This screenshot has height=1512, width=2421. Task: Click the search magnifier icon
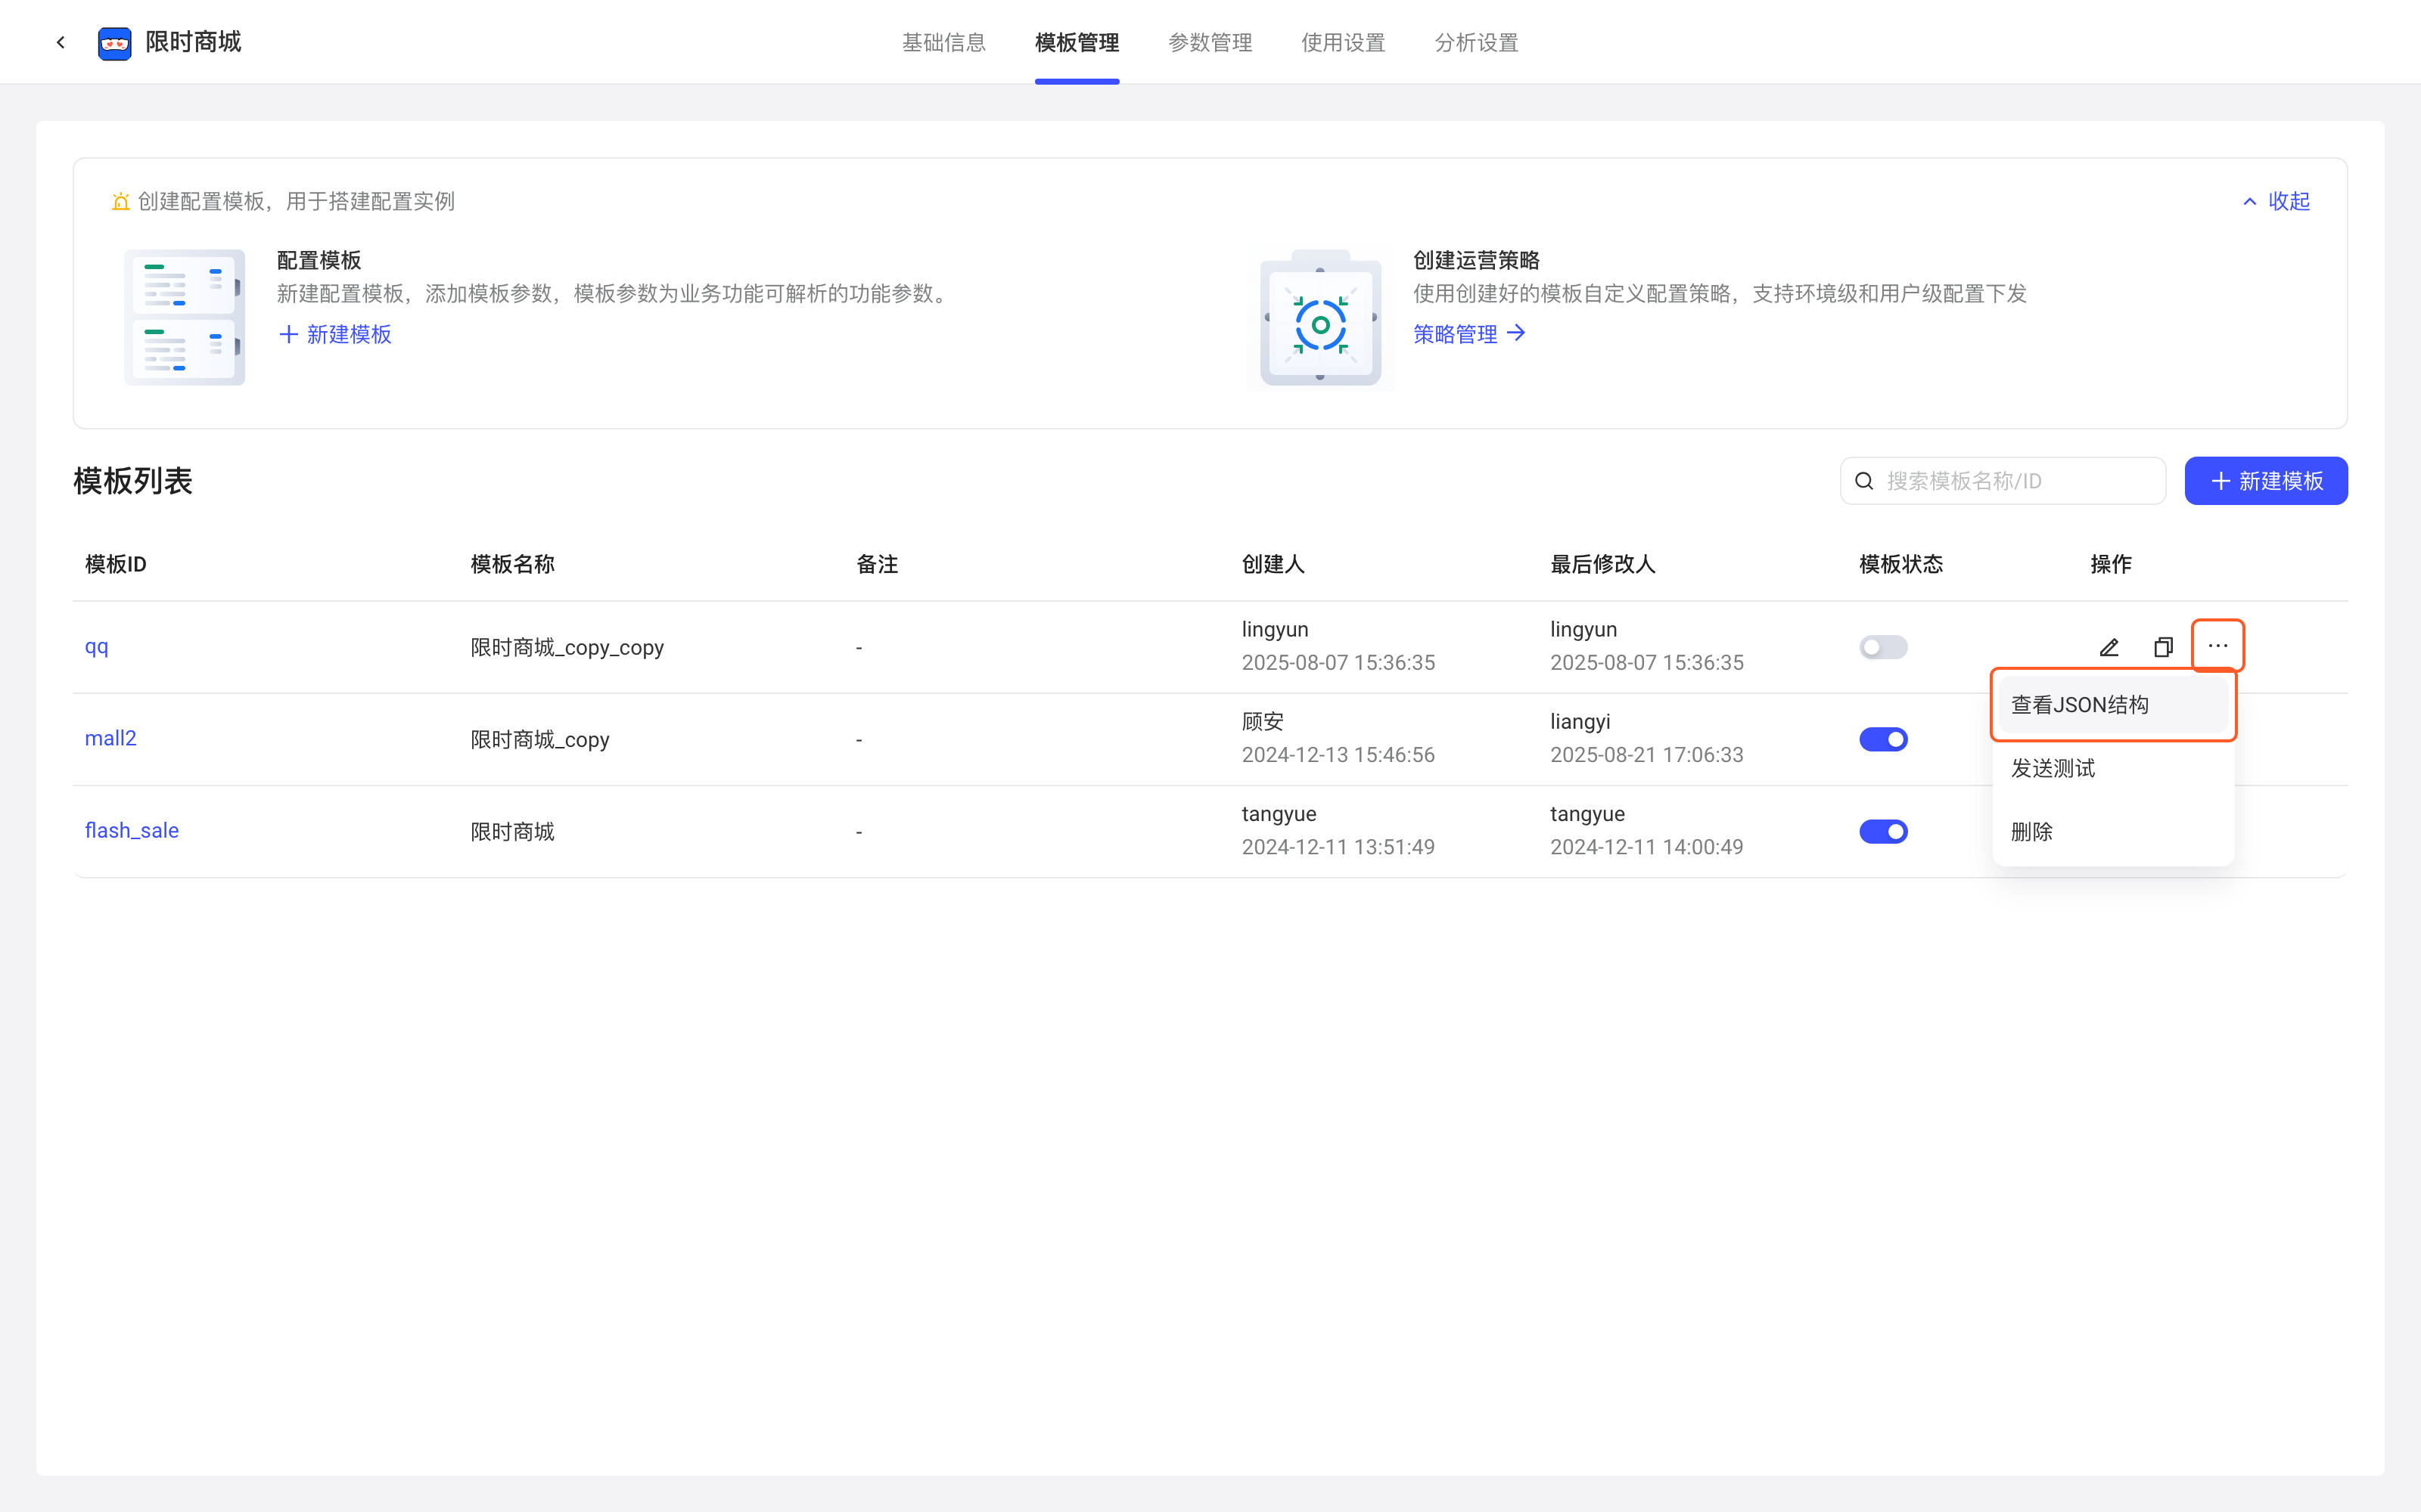pos(1865,481)
